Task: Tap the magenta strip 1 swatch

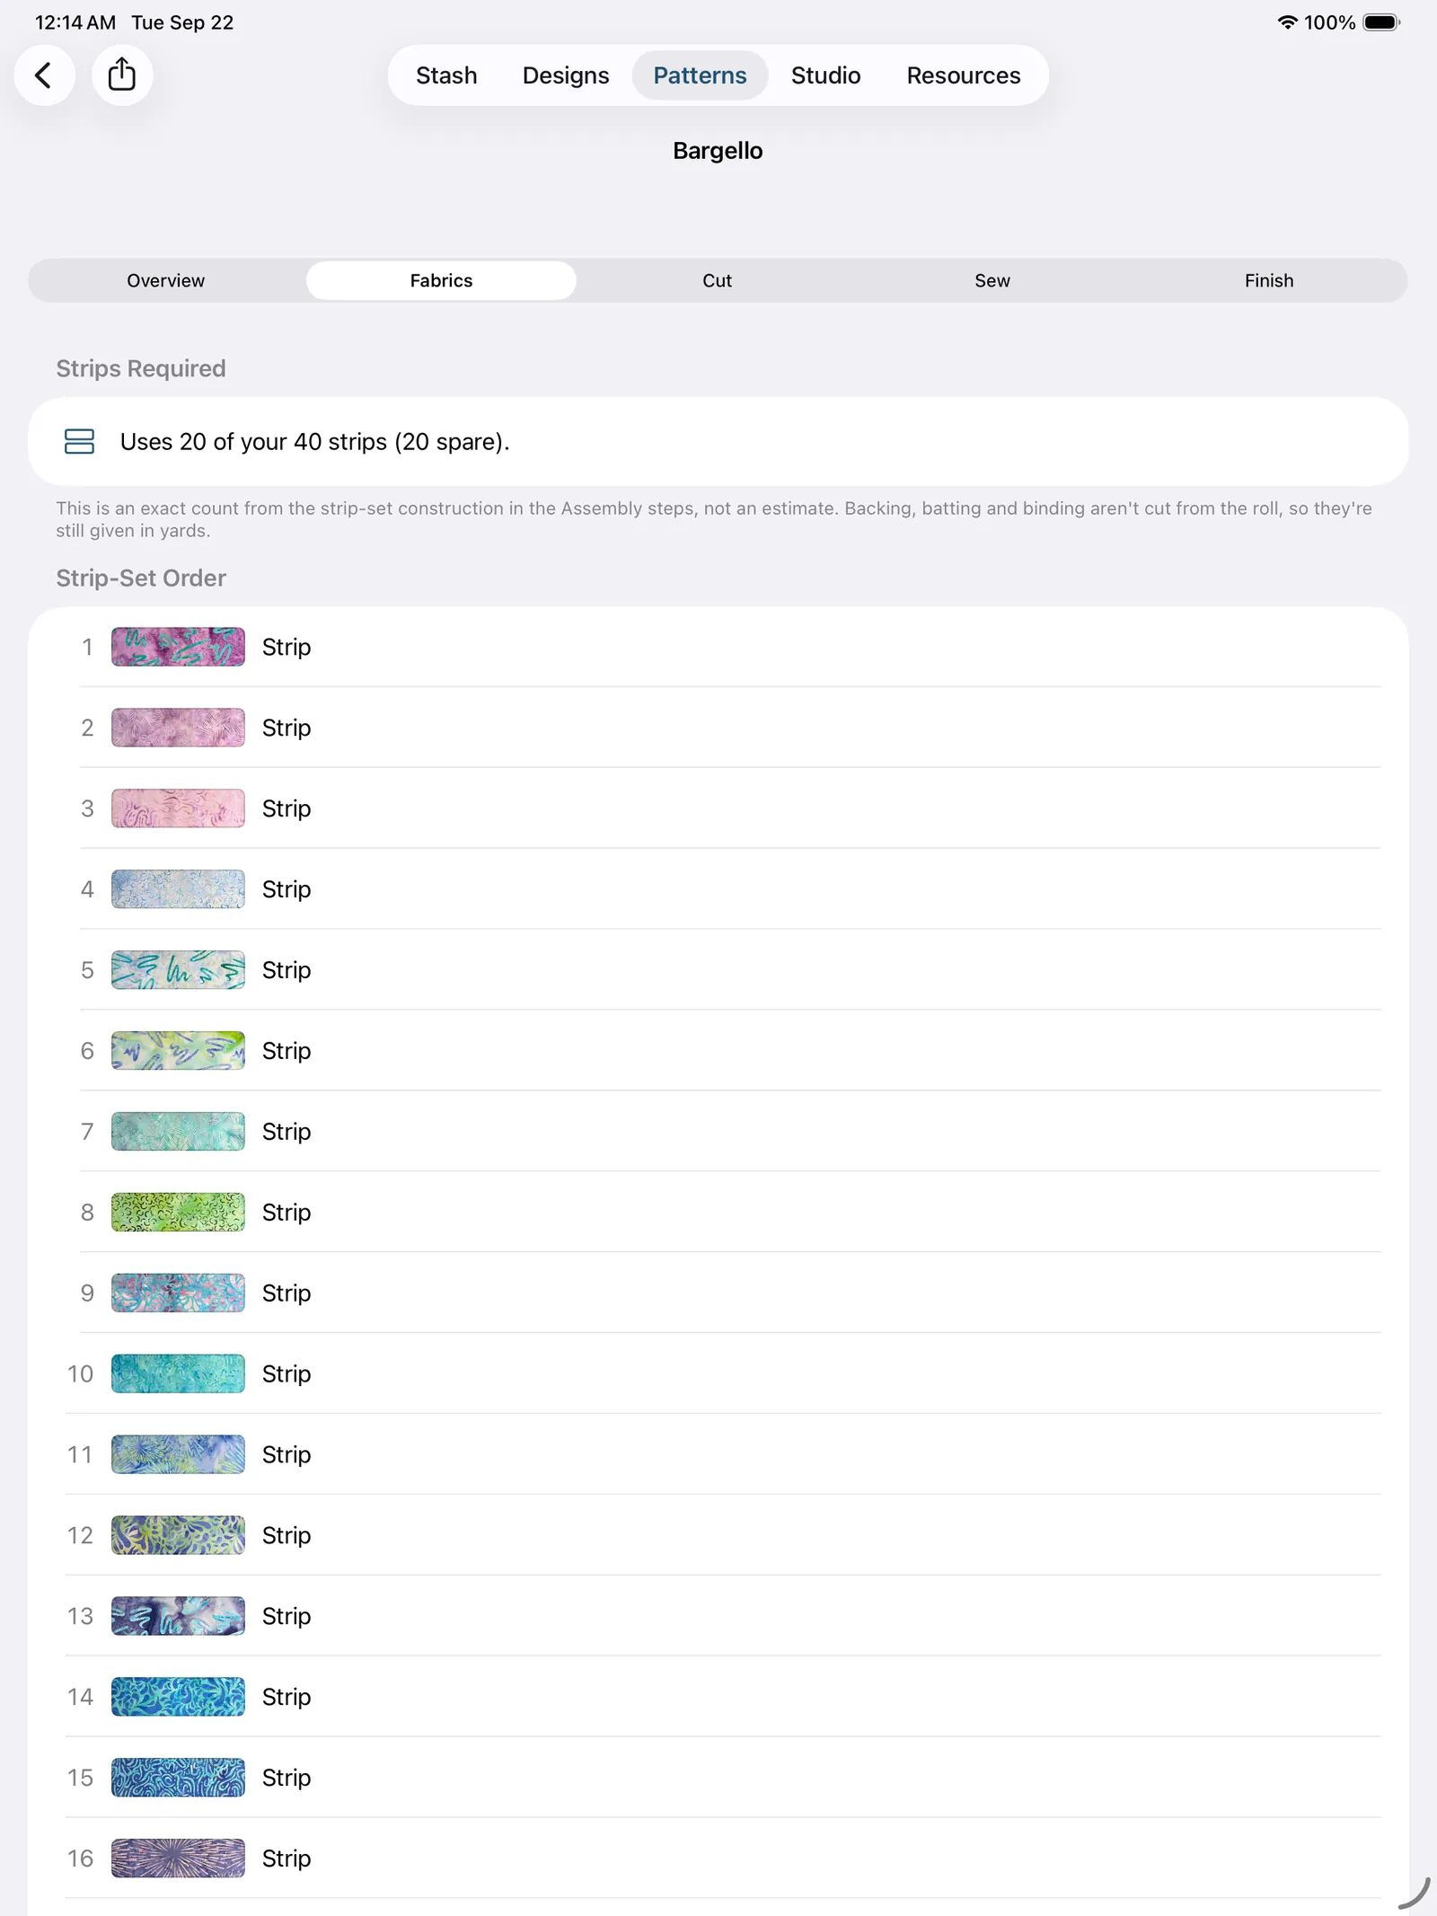Action: pyautogui.click(x=178, y=647)
